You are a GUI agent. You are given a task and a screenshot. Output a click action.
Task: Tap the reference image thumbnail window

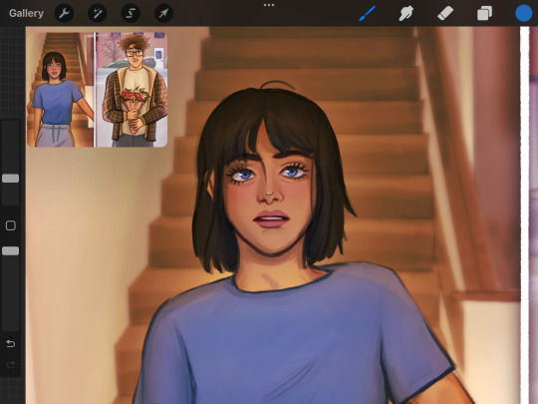97,90
